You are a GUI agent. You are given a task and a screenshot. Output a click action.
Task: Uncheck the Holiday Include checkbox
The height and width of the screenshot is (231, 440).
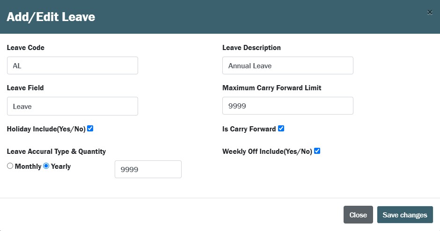(90, 129)
